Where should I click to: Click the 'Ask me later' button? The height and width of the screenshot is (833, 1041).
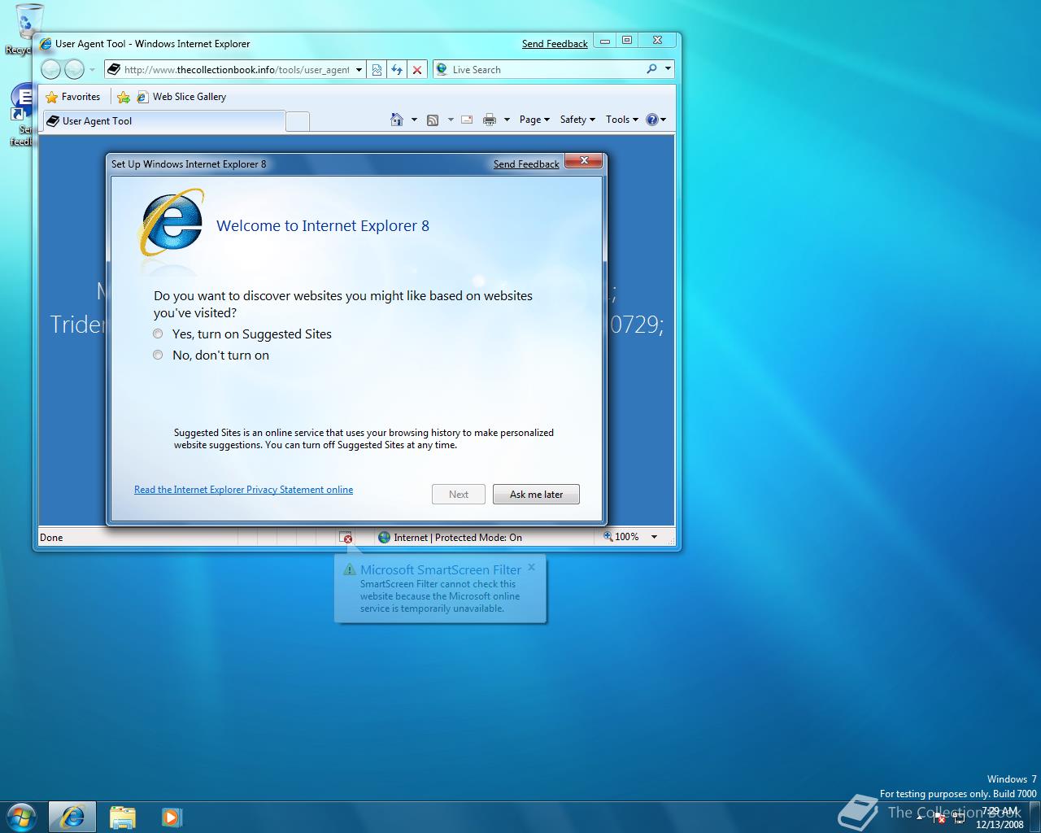(536, 495)
